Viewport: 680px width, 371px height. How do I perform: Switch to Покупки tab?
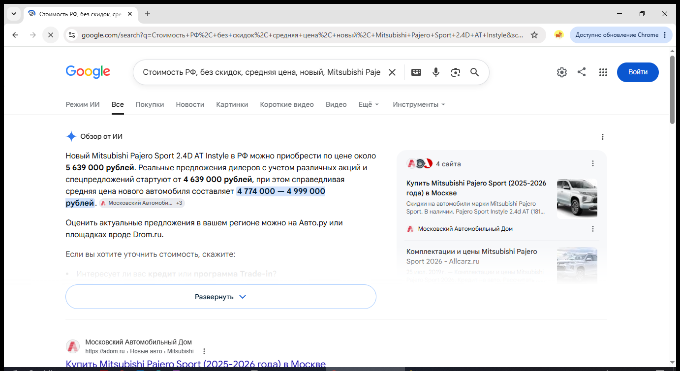tap(150, 104)
